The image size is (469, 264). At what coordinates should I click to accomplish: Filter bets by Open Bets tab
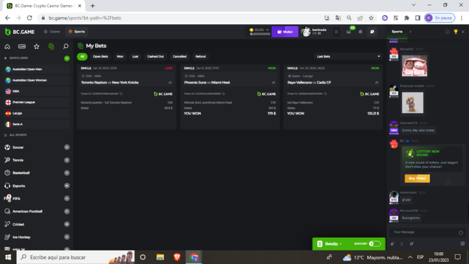click(100, 56)
